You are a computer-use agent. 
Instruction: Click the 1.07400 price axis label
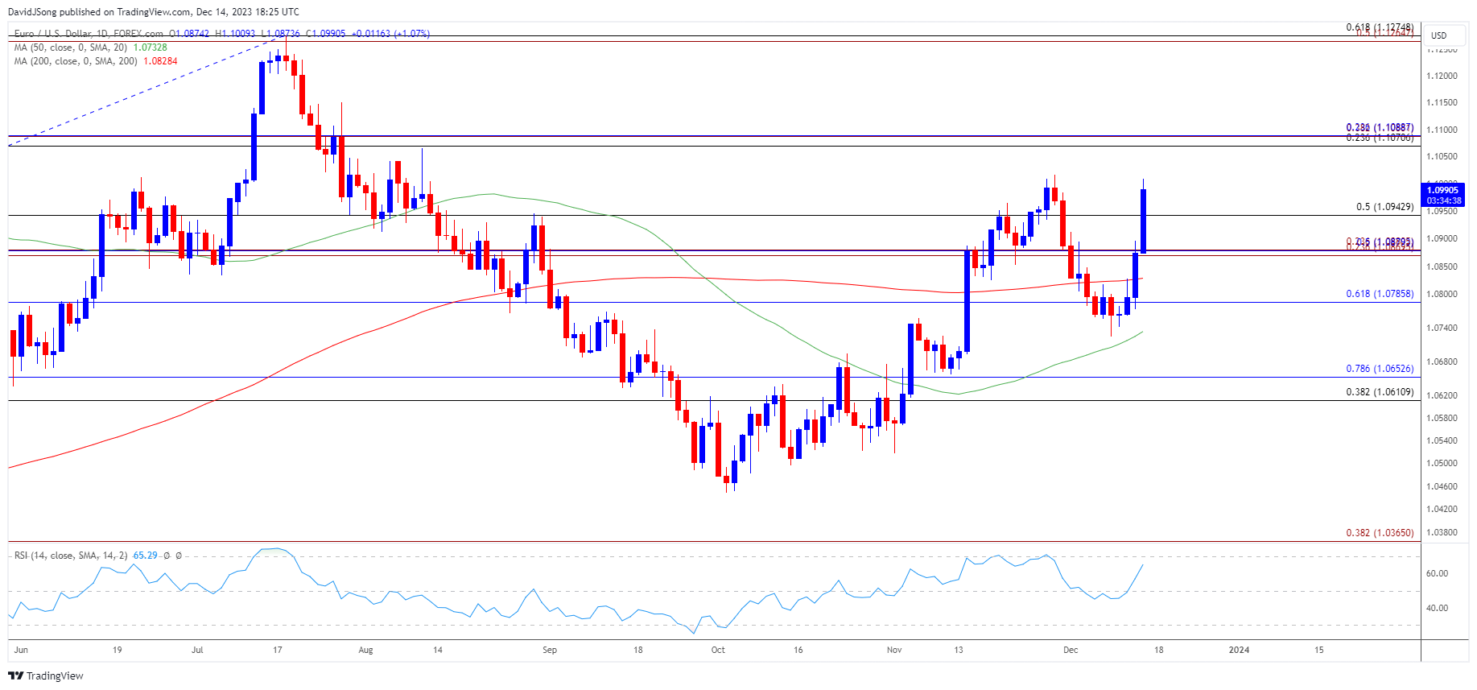pos(1442,328)
